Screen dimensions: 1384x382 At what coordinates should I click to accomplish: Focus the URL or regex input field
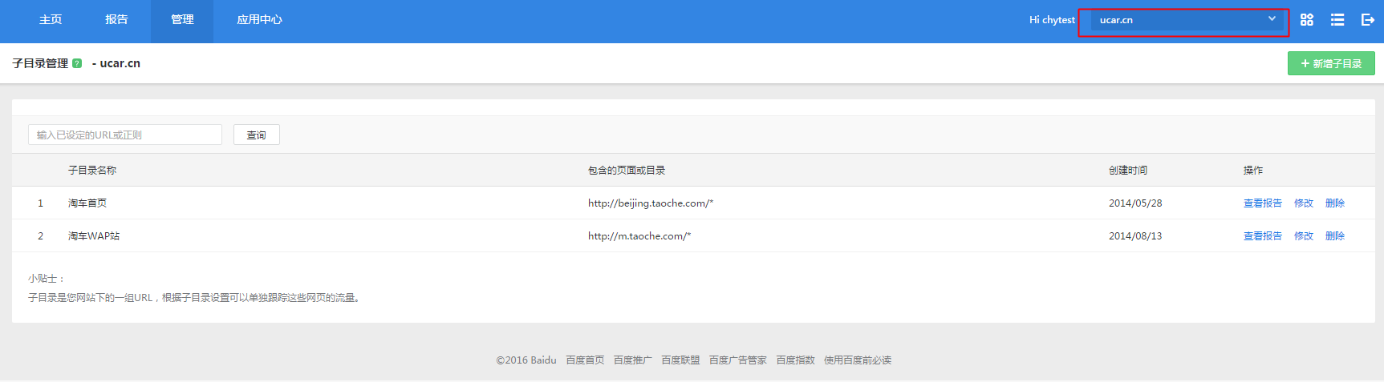(125, 135)
